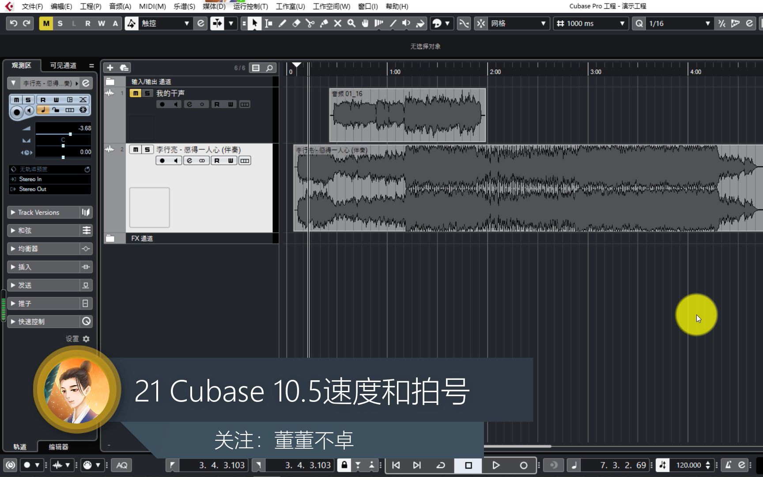Open the MIDI(M) menu
The height and width of the screenshot is (477, 763).
tap(152, 6)
